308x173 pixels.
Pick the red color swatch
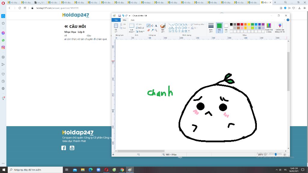[242, 25]
